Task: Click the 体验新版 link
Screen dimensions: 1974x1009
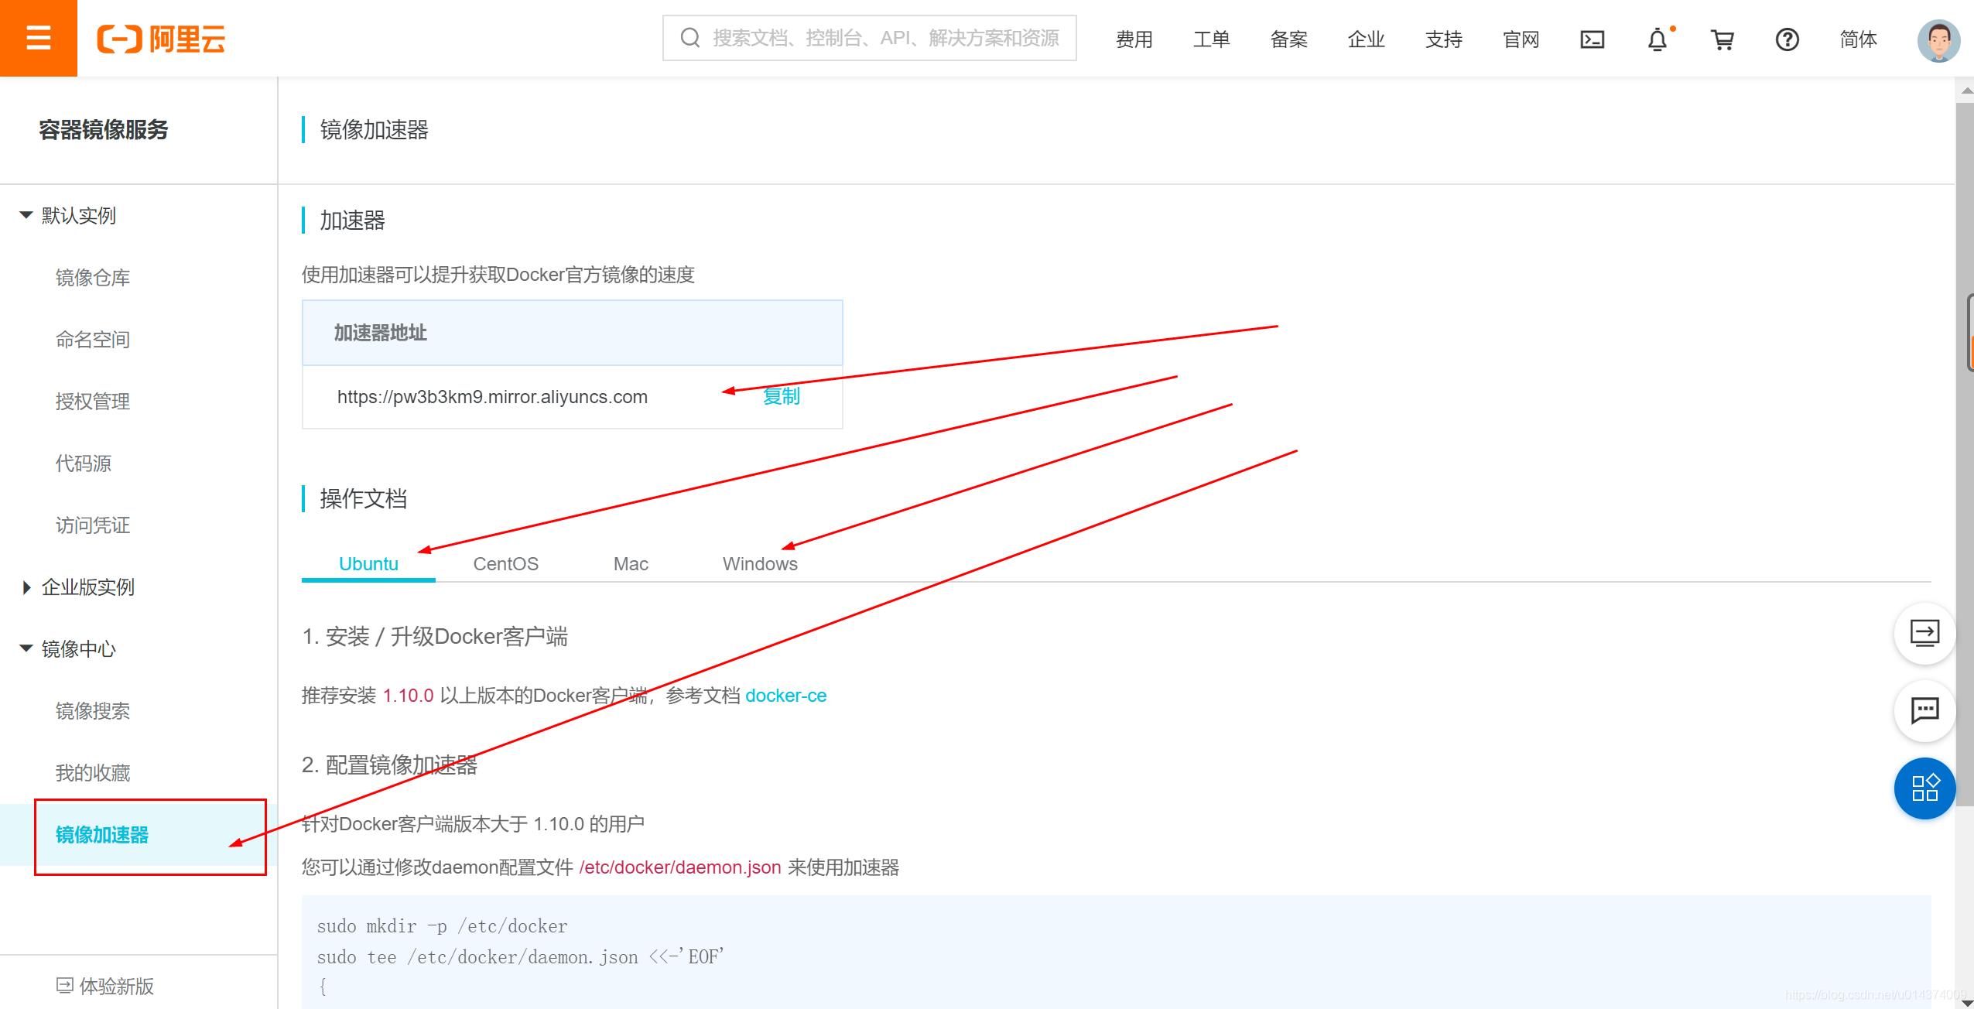Action: [116, 986]
